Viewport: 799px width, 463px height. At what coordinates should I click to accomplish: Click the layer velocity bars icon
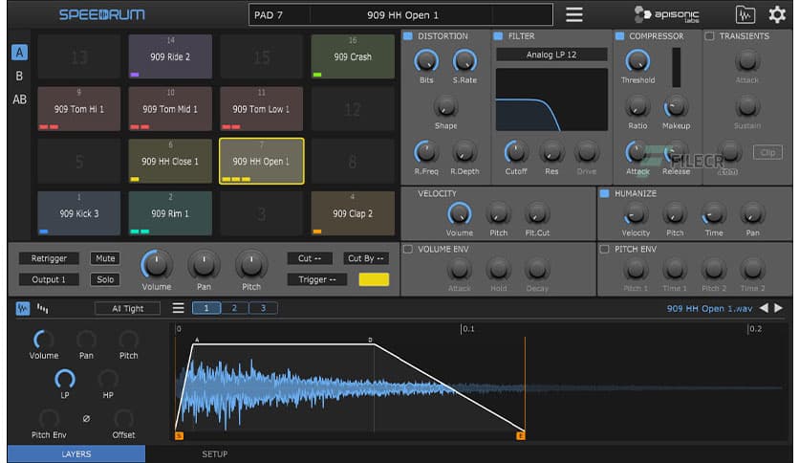coord(43,308)
